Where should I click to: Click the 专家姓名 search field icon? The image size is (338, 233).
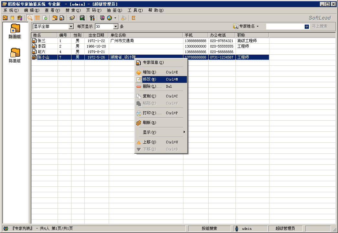pyautogui.click(x=236, y=26)
